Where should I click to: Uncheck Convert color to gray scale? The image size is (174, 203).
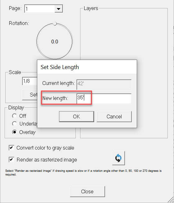(x=11, y=148)
